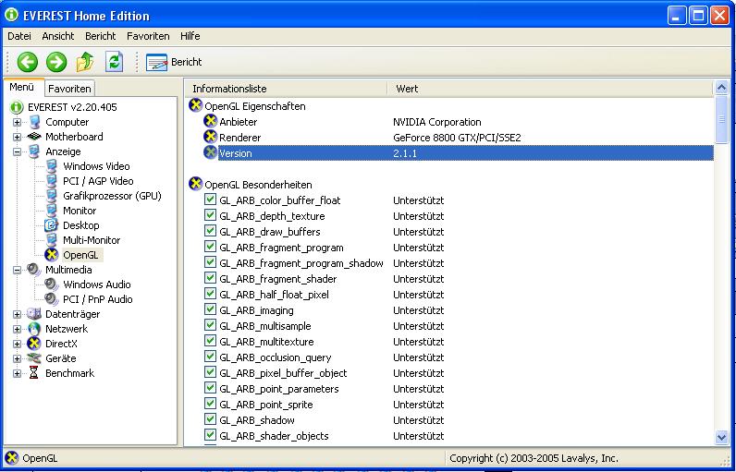This screenshot has width=736, height=472.
Task: Expand the Computer tree node
Action: [17, 122]
